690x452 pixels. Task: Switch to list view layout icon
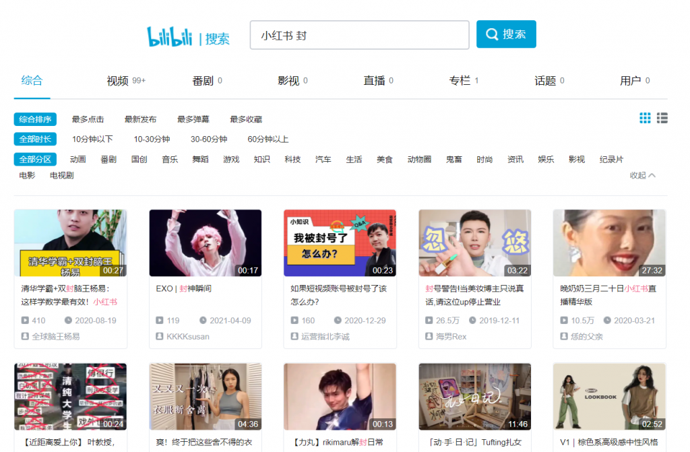(662, 118)
